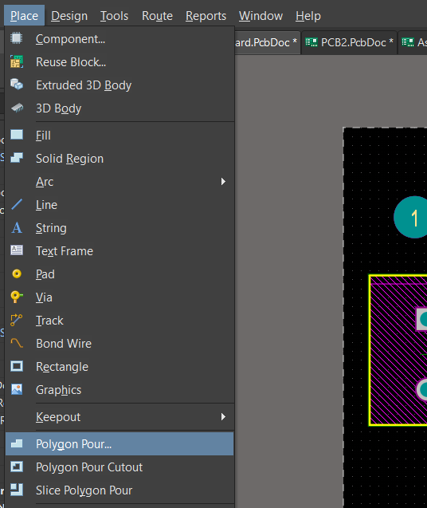The height and width of the screenshot is (508, 427).
Task: Select Line menu entry
Action: pyautogui.click(x=119, y=205)
